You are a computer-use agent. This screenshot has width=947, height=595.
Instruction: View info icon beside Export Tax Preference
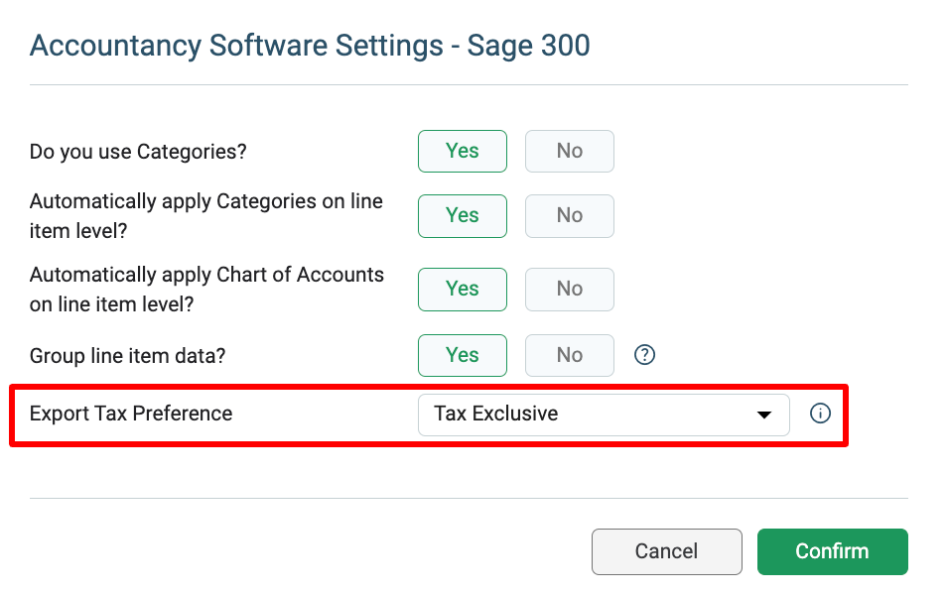click(820, 414)
